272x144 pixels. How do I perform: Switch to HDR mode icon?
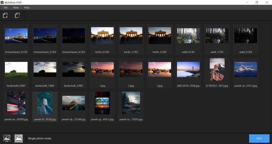pos(7,139)
